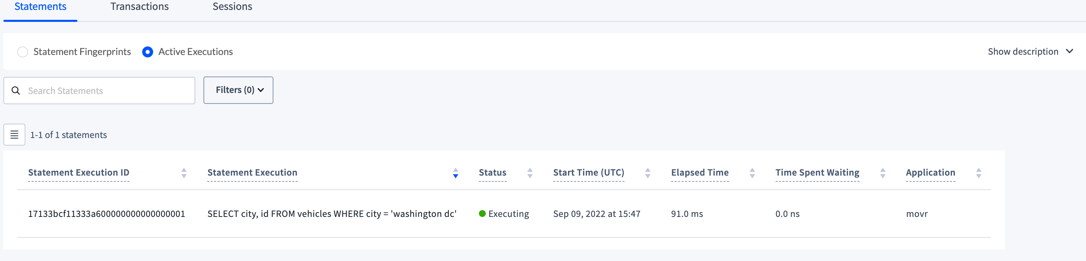The image size is (1086, 261).
Task: Sort by Time Spent Waiting arrows
Action: [x=883, y=173]
